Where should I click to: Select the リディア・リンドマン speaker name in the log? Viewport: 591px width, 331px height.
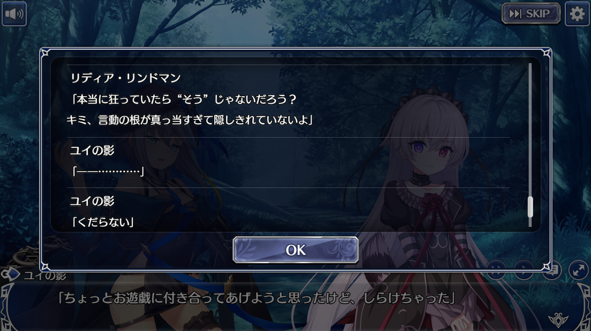[x=126, y=78]
